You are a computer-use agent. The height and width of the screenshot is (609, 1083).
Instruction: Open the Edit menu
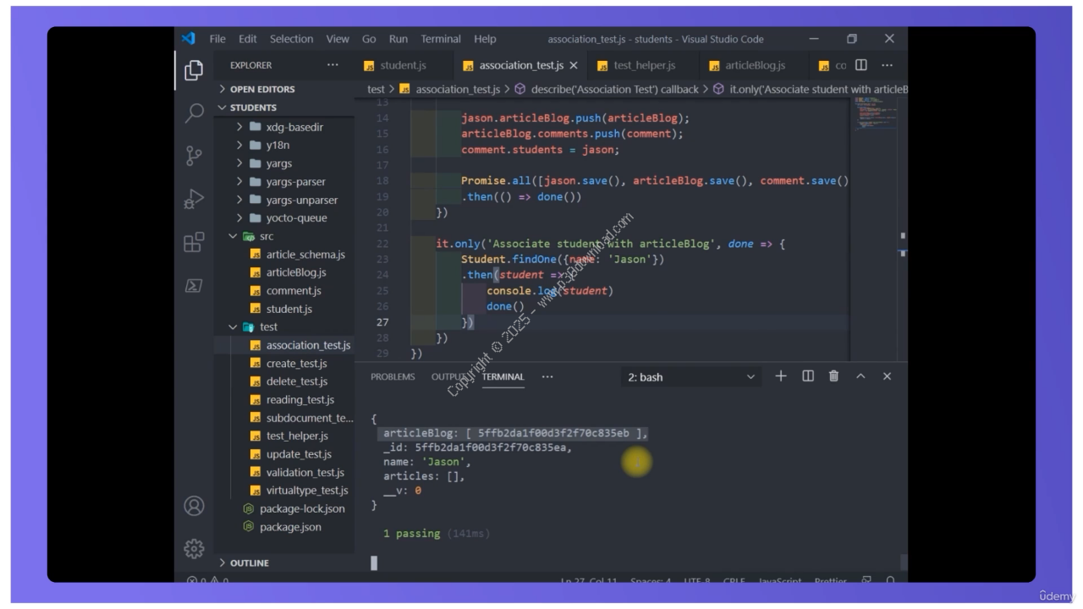click(248, 39)
